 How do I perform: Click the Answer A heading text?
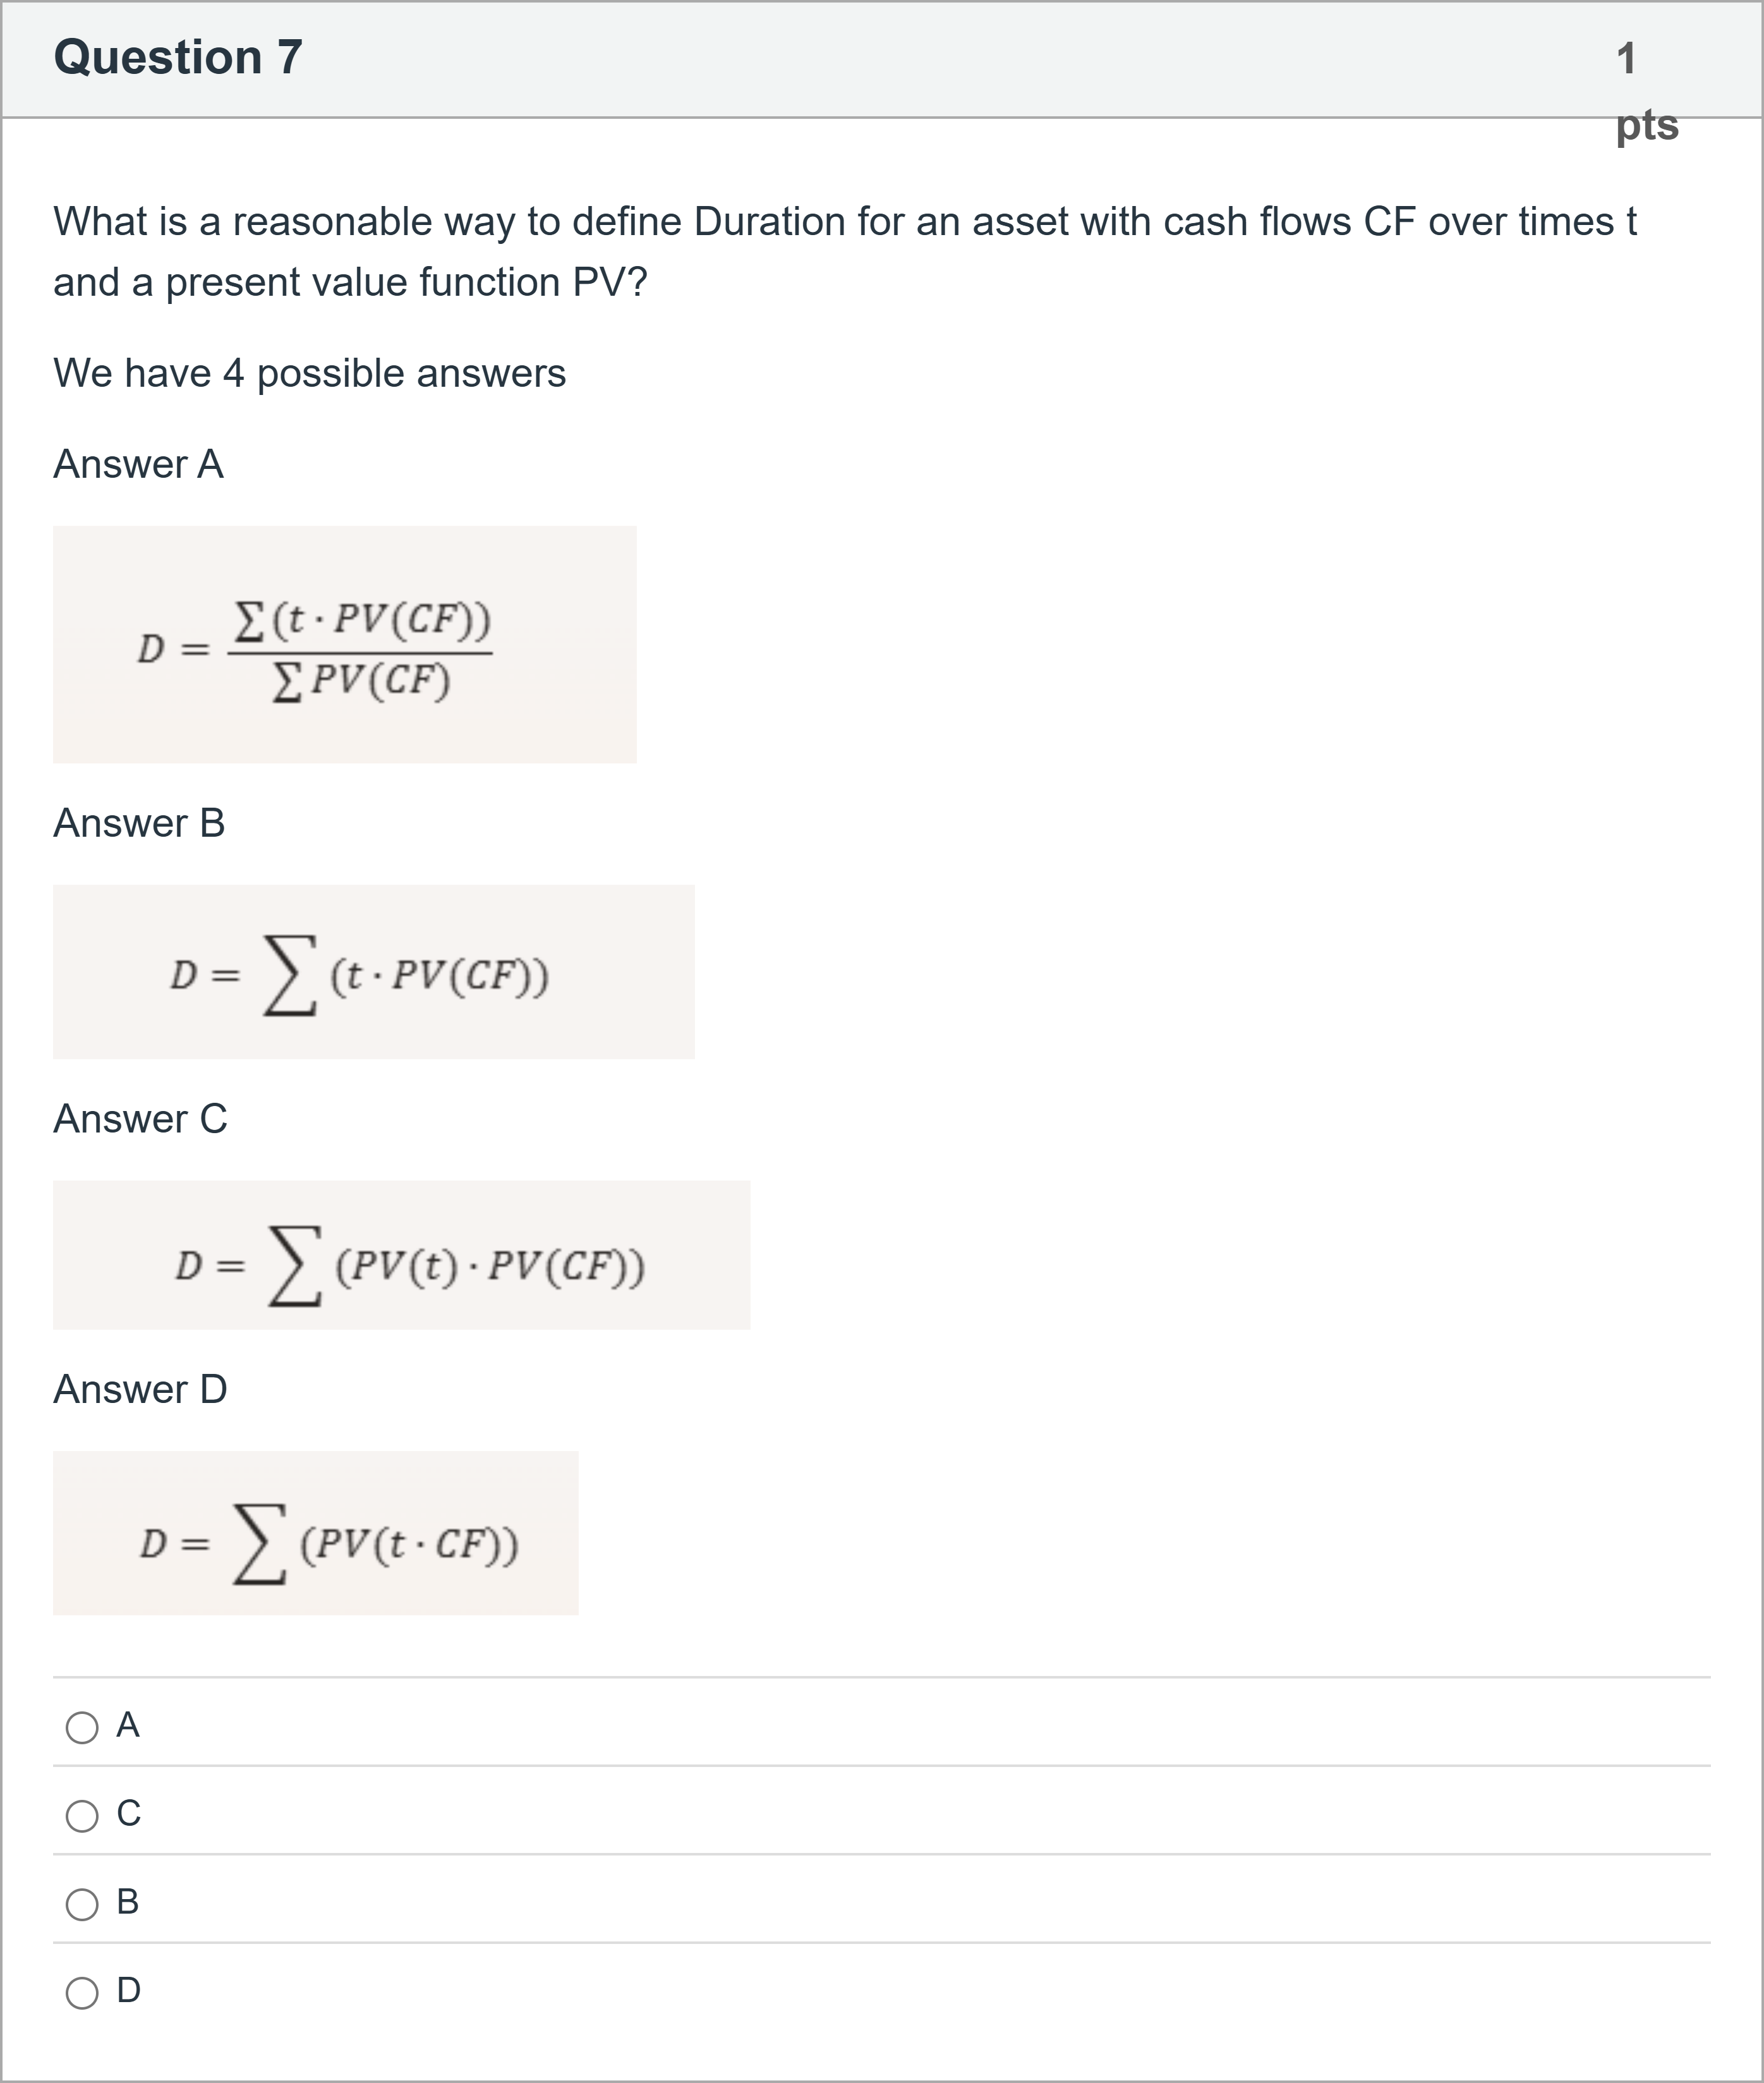tap(139, 462)
